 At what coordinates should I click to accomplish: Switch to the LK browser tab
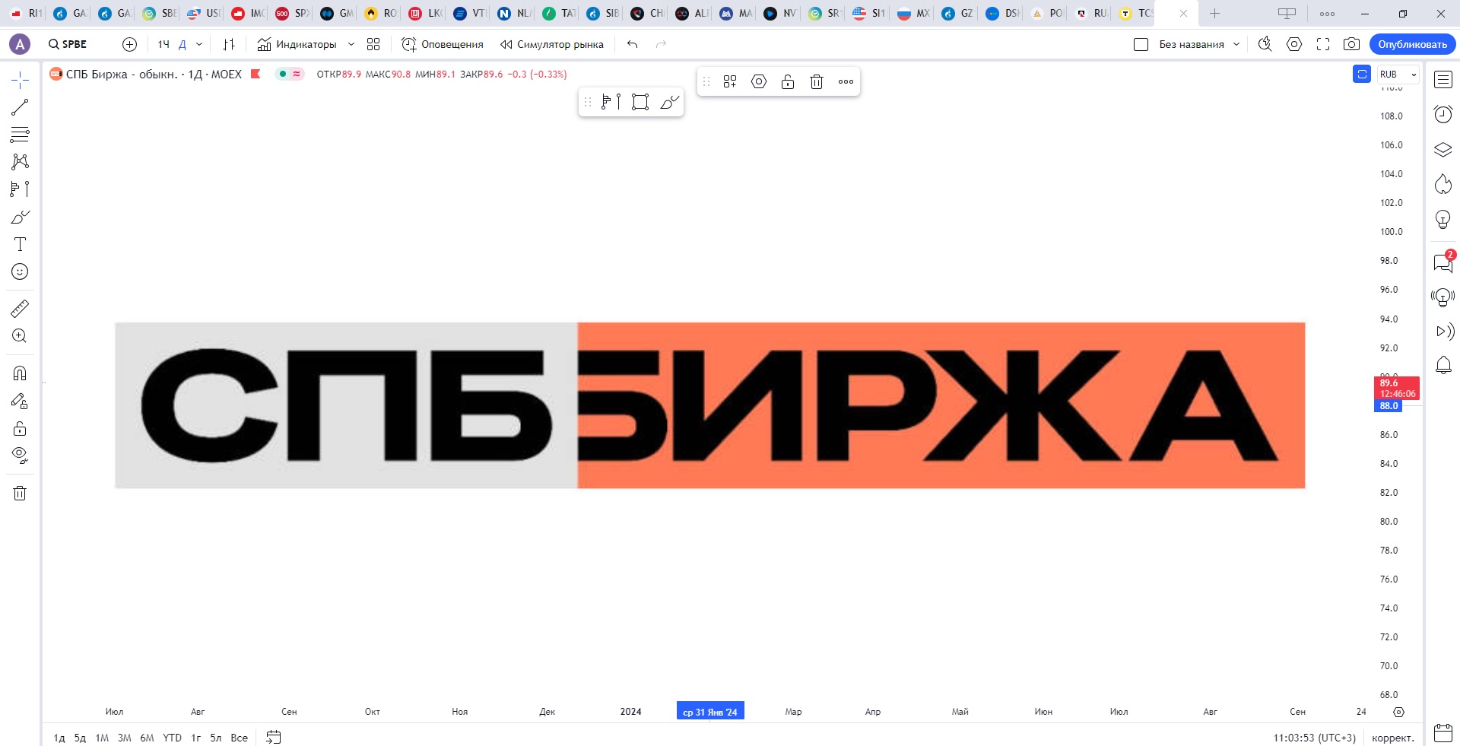425,13
